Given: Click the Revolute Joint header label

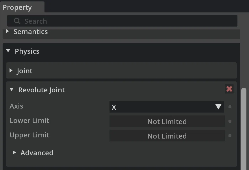Looking at the screenshot, I should pyautogui.click(x=41, y=90).
